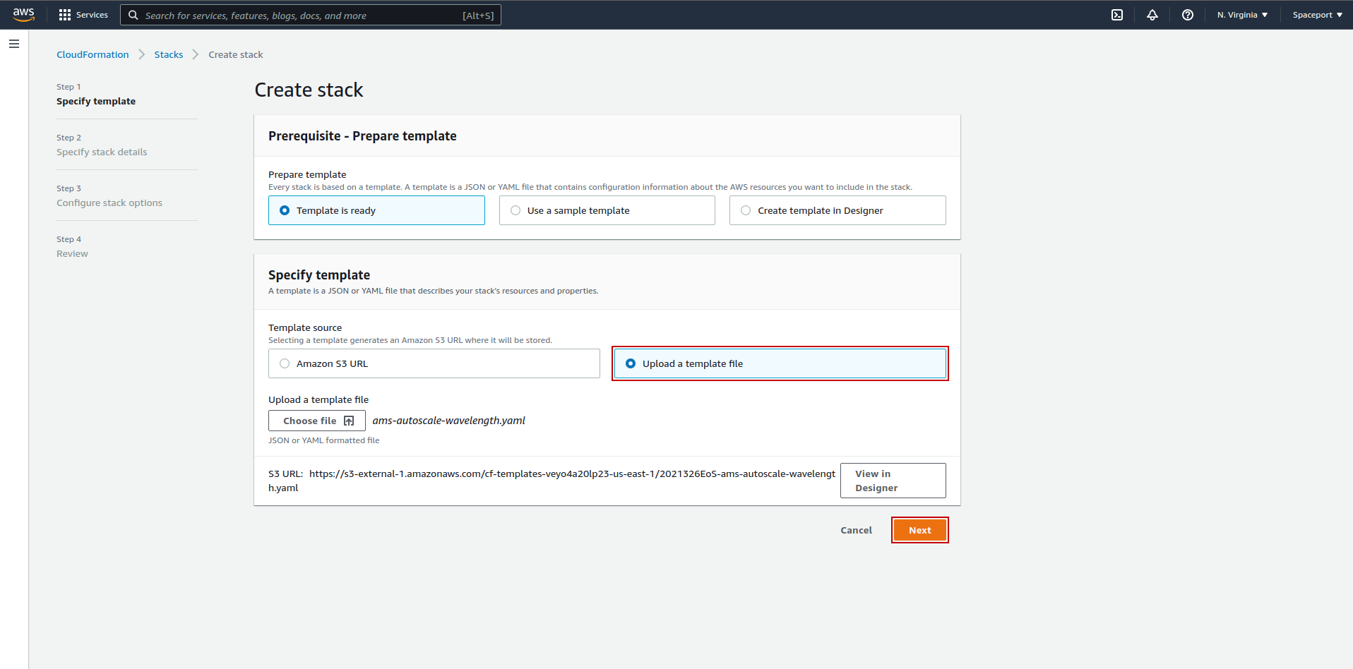Click the Choose file button
The image size is (1353, 669).
click(x=317, y=421)
